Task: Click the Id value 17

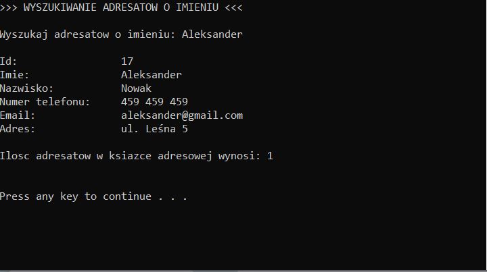Action: tap(127, 61)
